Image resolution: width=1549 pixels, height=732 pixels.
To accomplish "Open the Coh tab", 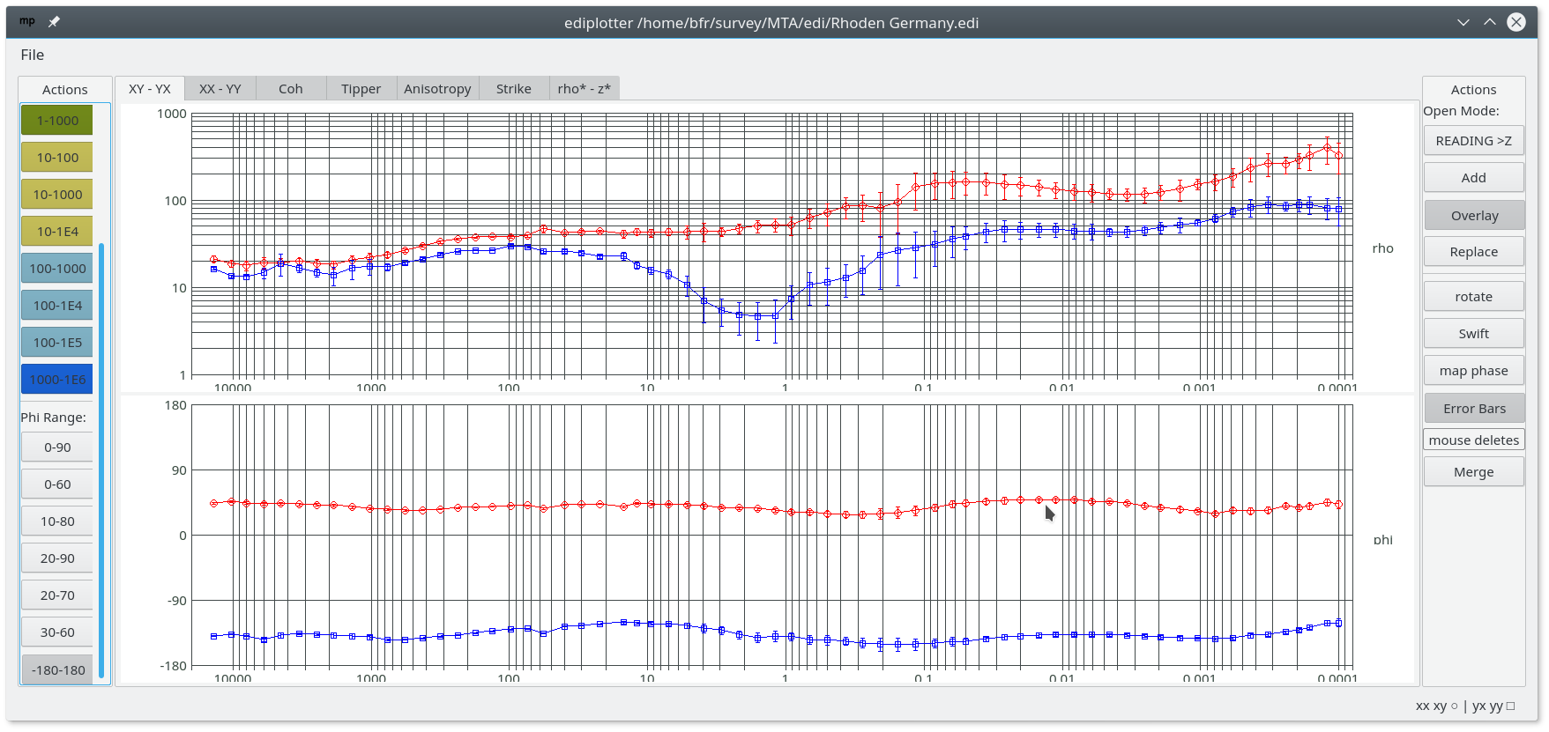I will 291,89.
